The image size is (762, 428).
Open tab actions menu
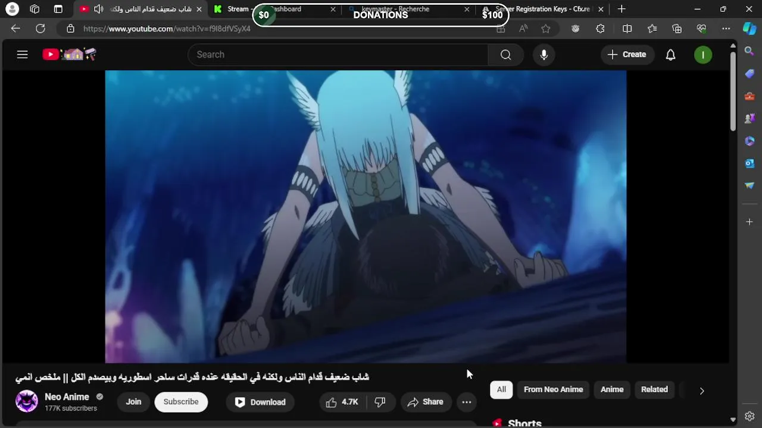[58, 9]
